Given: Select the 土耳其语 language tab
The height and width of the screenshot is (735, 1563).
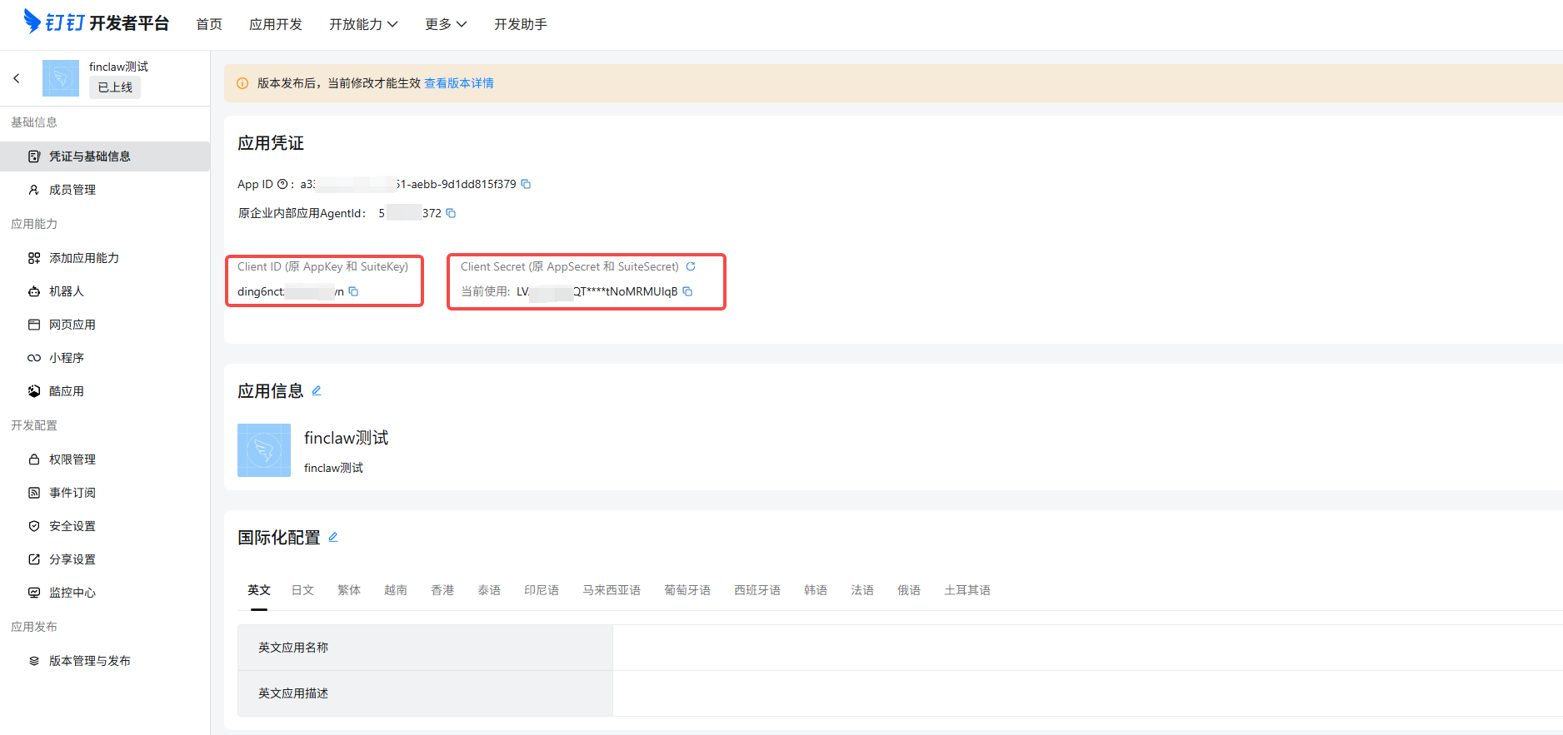Looking at the screenshot, I should coord(967,590).
